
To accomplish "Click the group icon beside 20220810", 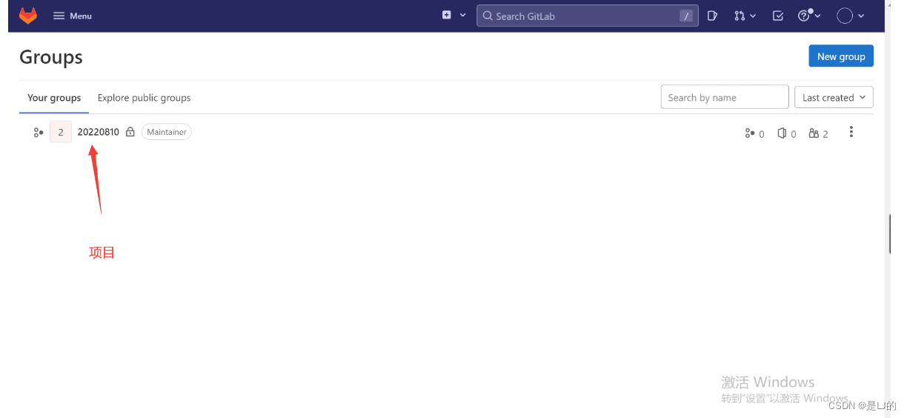I will click(x=39, y=132).
